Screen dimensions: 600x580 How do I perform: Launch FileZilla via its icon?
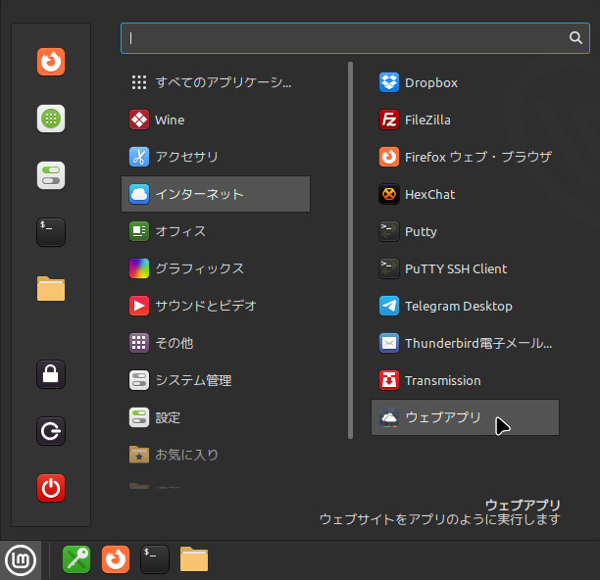[389, 120]
